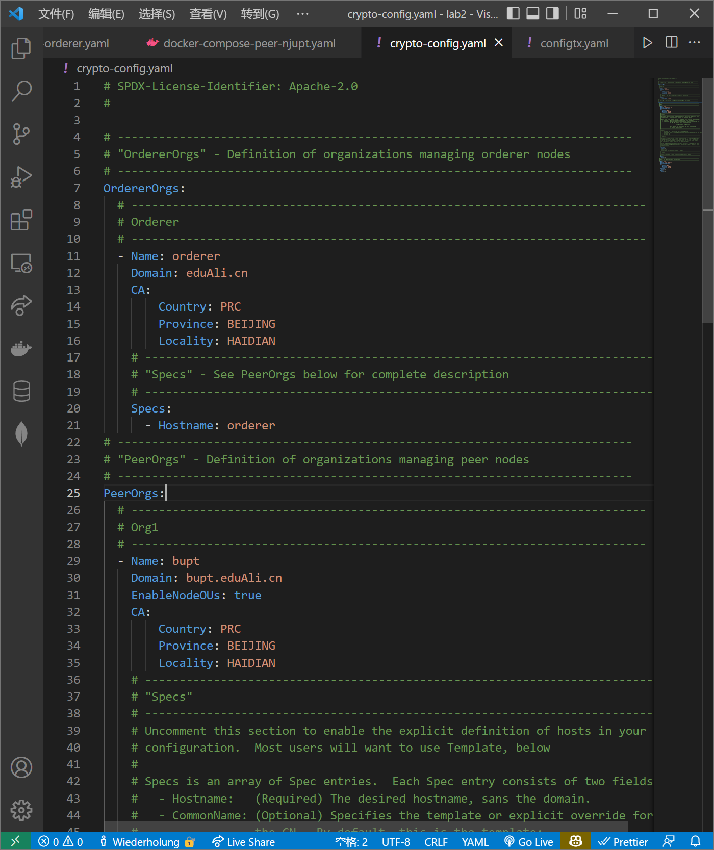
Task: Toggle the primary side bar layout
Action: (x=513, y=13)
